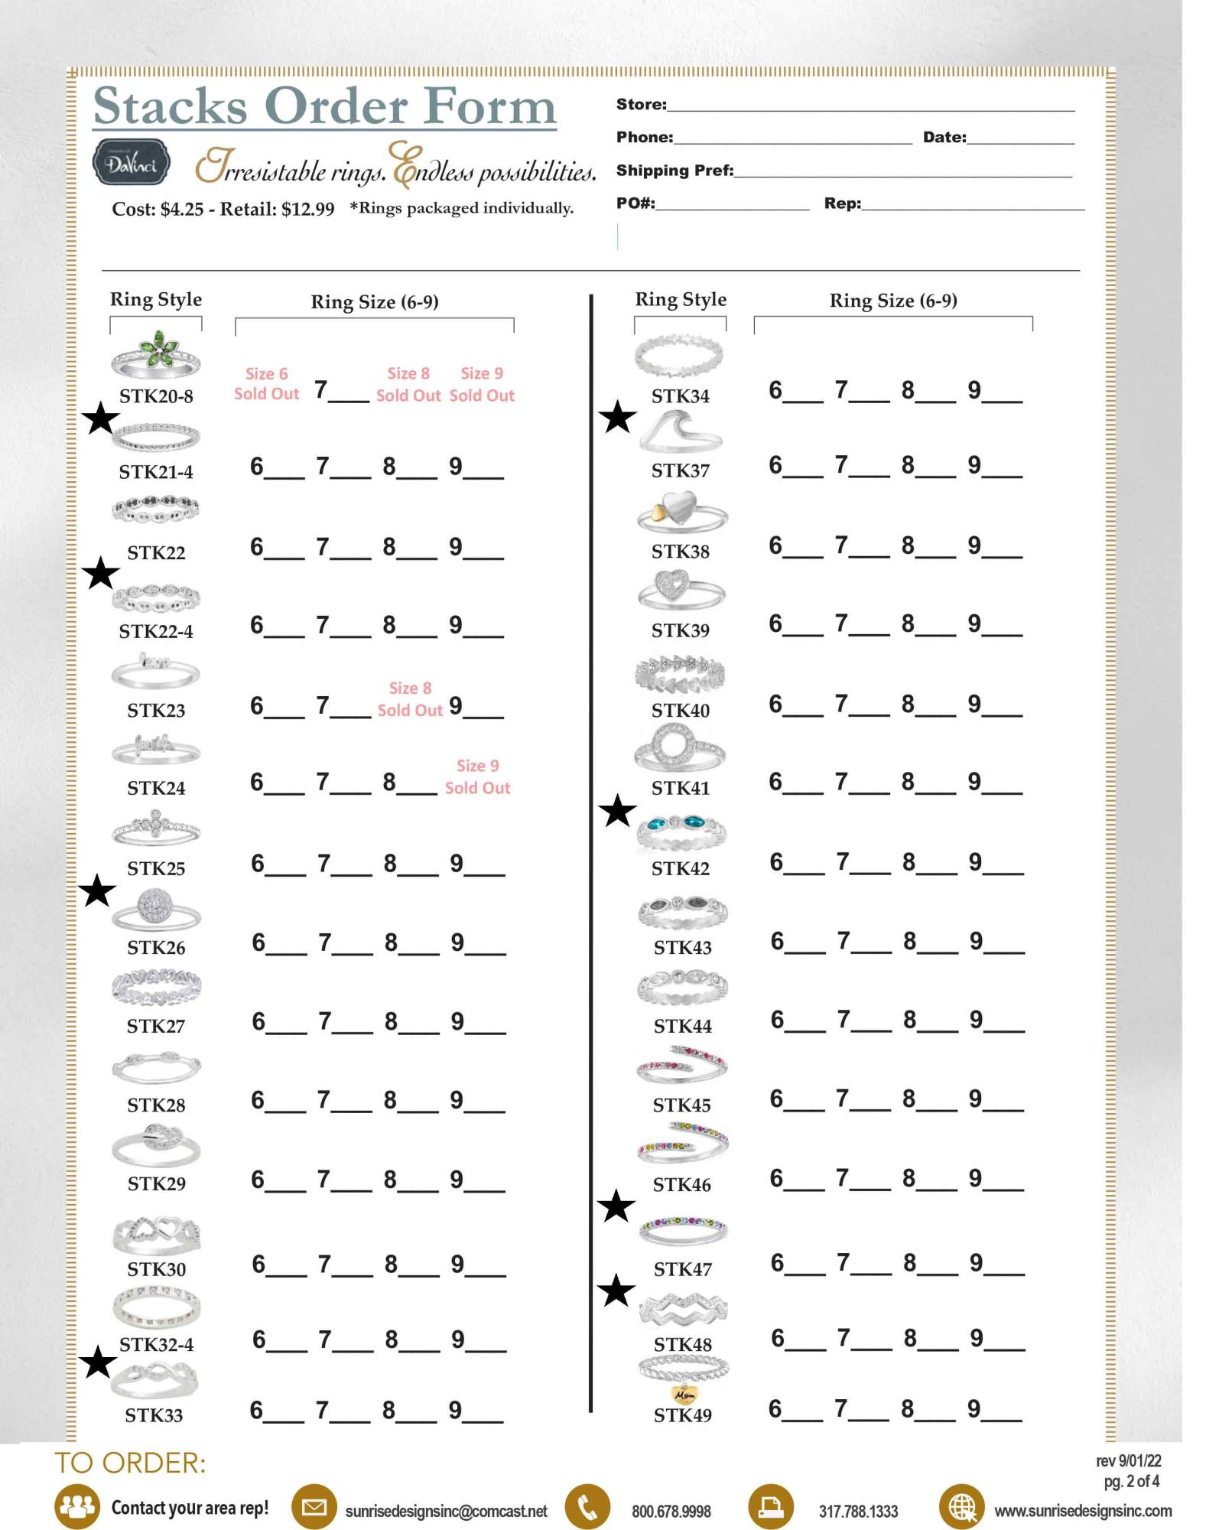Click the STK32-4 style label

click(156, 1345)
